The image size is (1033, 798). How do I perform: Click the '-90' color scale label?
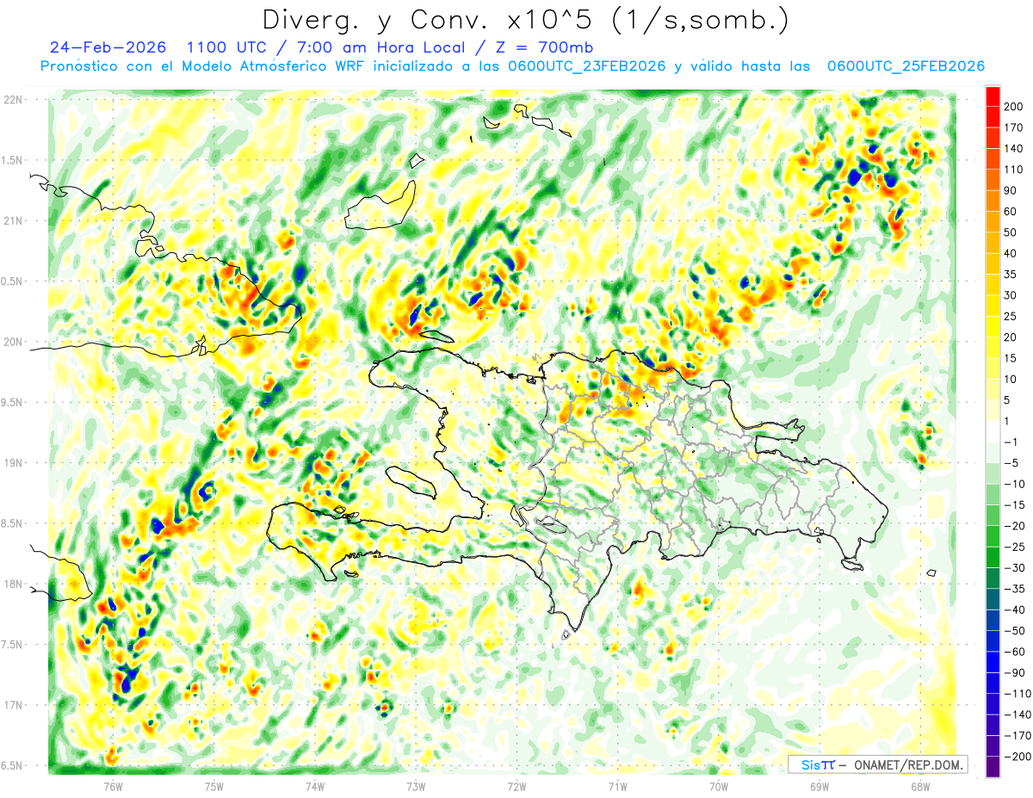pyautogui.click(x=1013, y=672)
